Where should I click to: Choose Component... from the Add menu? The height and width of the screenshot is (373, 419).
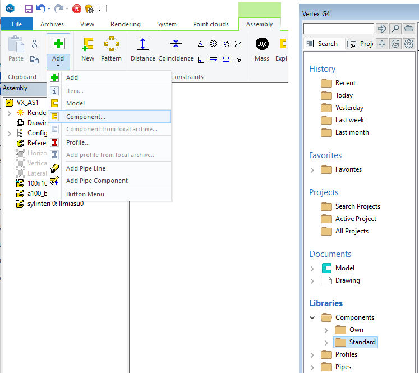pyautogui.click(x=85, y=117)
